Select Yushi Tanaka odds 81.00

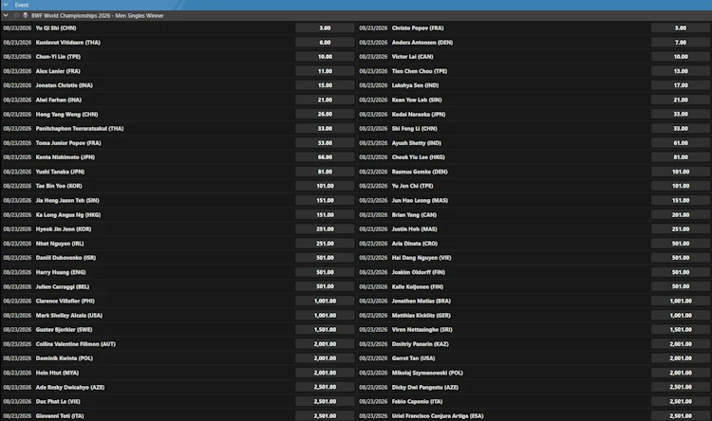click(325, 172)
